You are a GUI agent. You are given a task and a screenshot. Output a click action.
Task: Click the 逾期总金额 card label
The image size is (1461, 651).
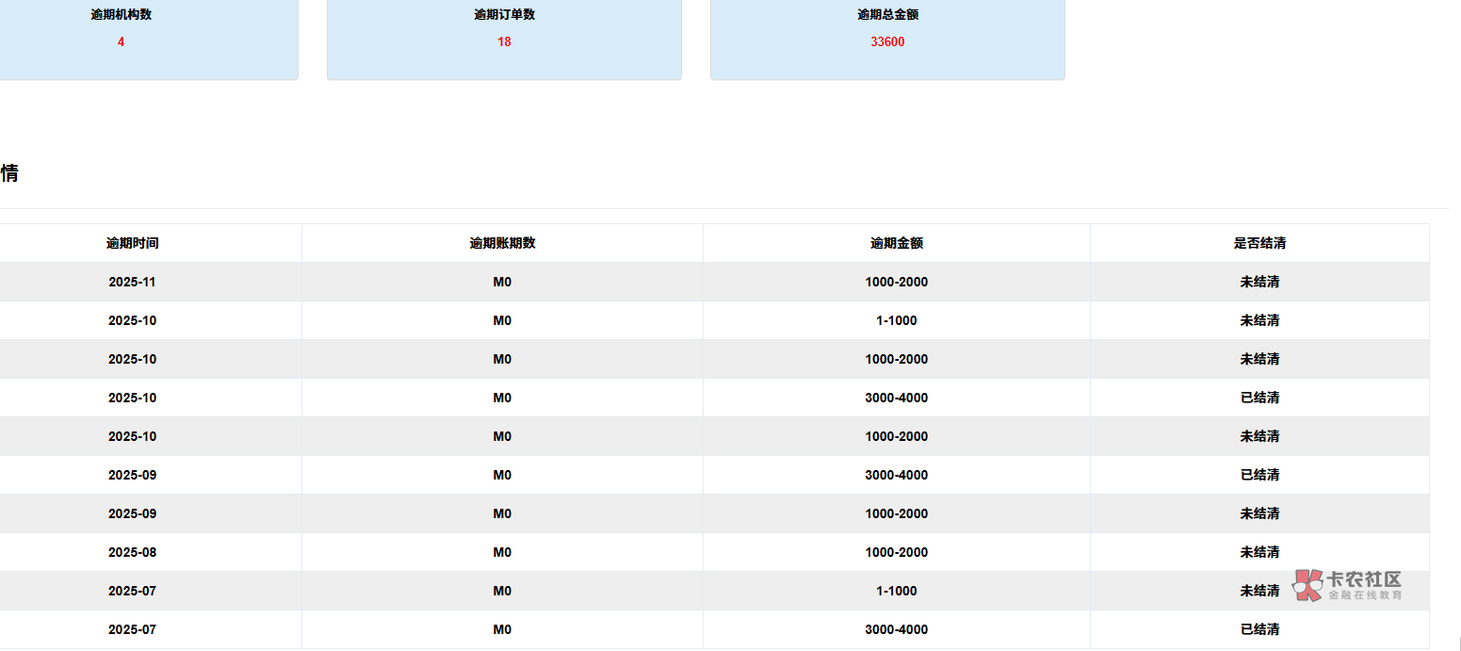click(887, 15)
